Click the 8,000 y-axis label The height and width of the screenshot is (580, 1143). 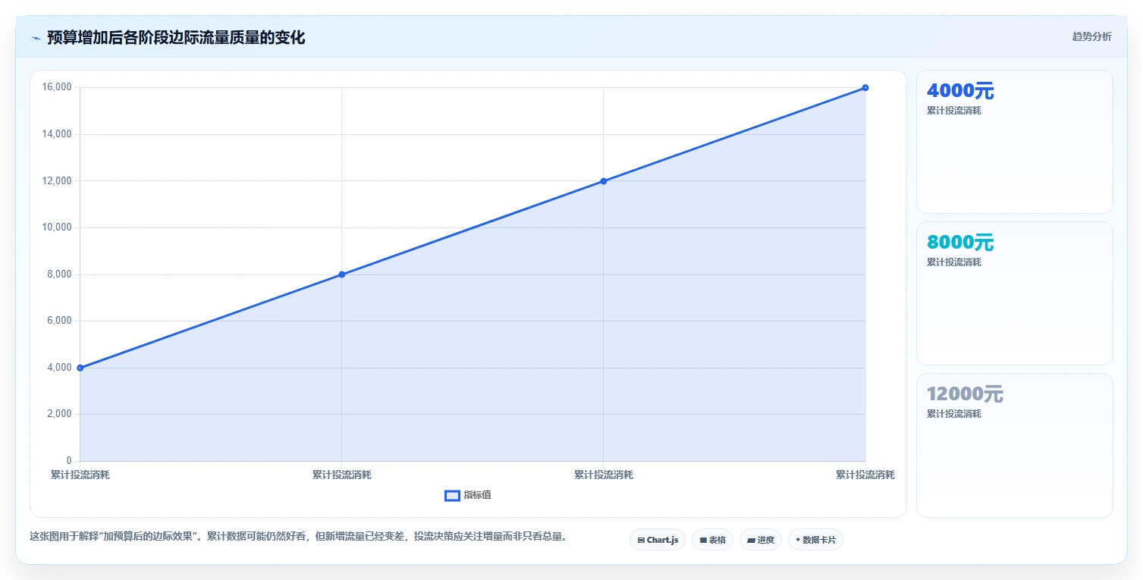tap(59, 274)
